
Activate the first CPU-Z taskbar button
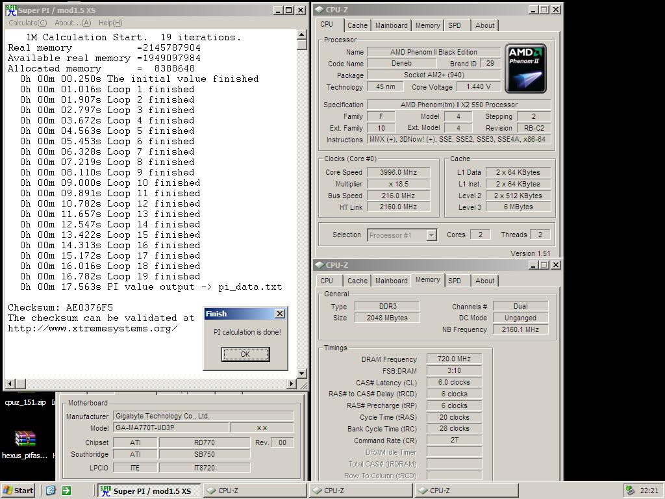point(255,491)
